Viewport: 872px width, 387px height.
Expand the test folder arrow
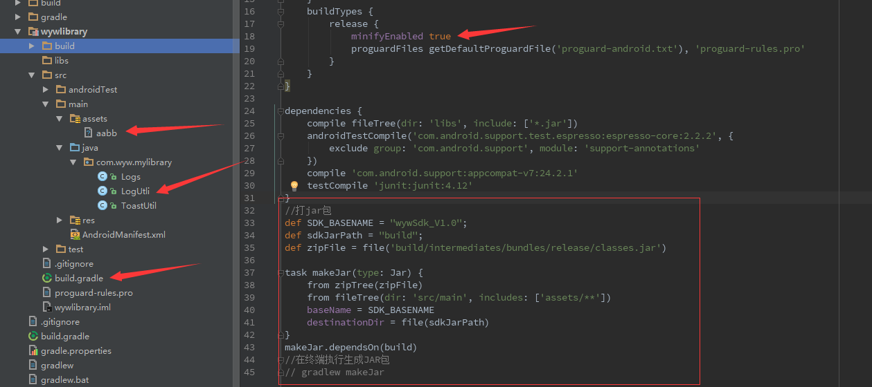(46, 249)
